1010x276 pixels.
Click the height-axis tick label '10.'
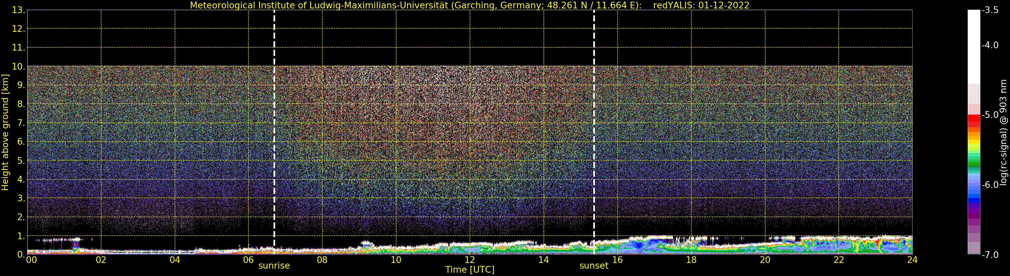pyautogui.click(x=18, y=67)
